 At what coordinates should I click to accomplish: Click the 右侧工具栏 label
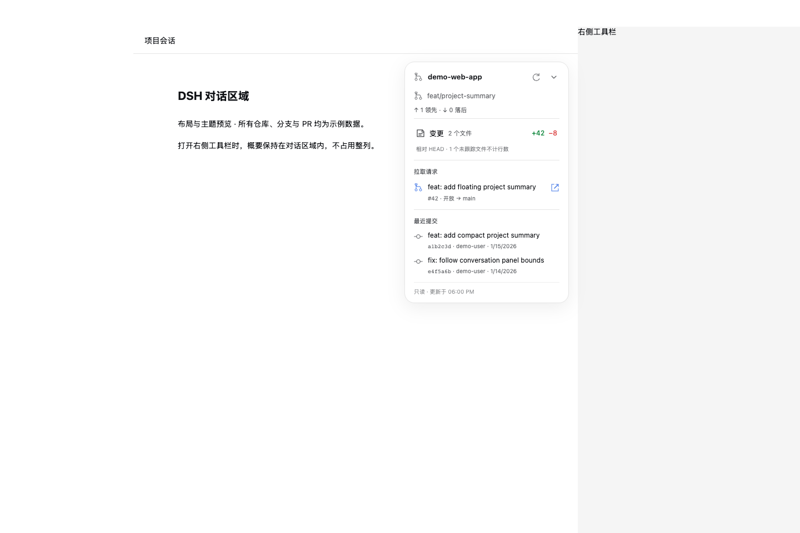[x=597, y=32]
